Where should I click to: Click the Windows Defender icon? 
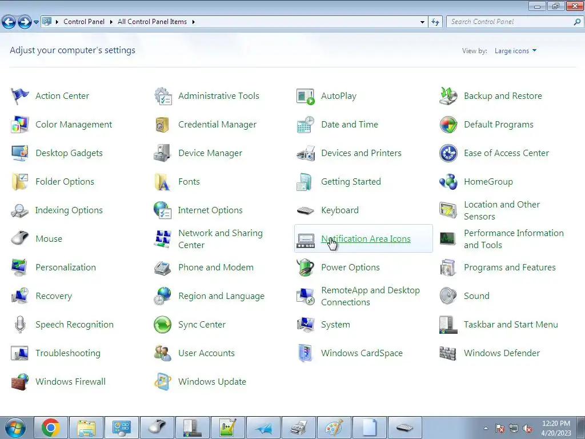pyautogui.click(x=448, y=353)
